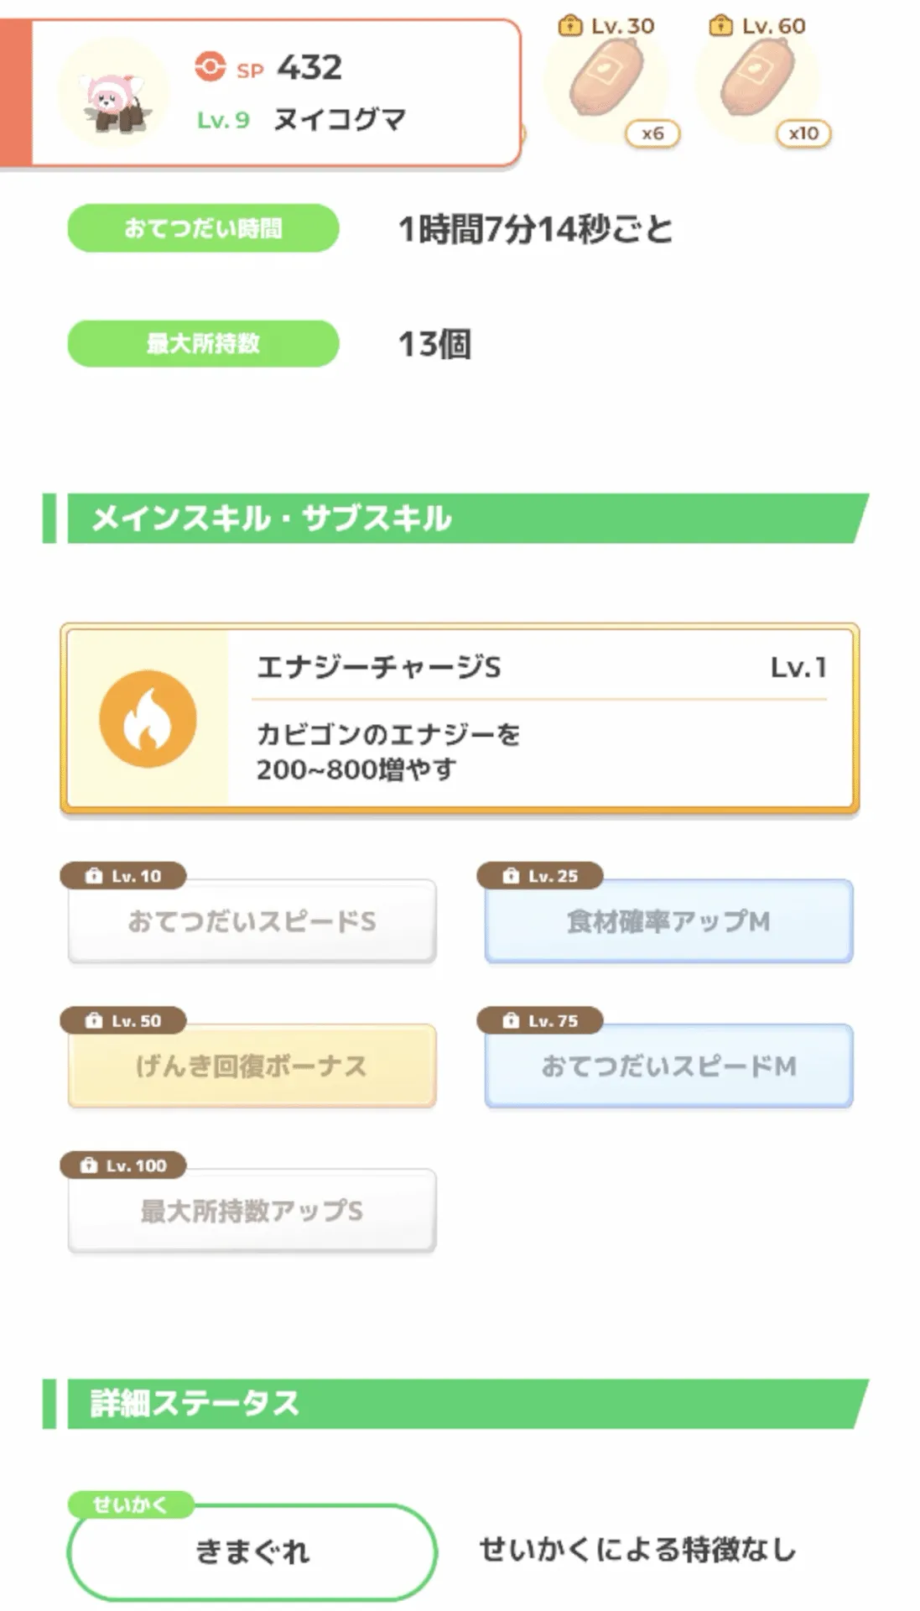This screenshot has width=920, height=1611.
Task: Open the おてつだいスピードS subskill
Action: point(252,921)
